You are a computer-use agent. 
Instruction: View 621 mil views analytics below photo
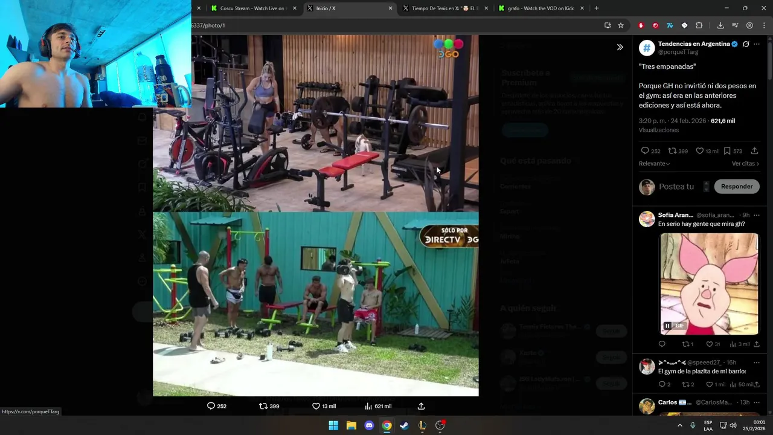pyautogui.click(x=378, y=406)
